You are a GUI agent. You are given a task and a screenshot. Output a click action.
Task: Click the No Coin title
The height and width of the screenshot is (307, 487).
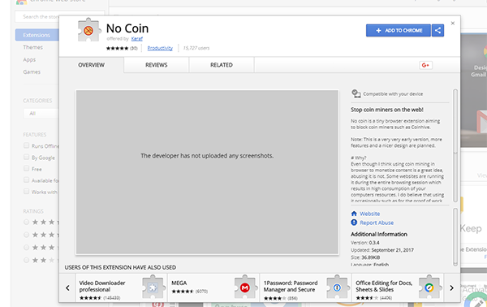click(x=127, y=28)
